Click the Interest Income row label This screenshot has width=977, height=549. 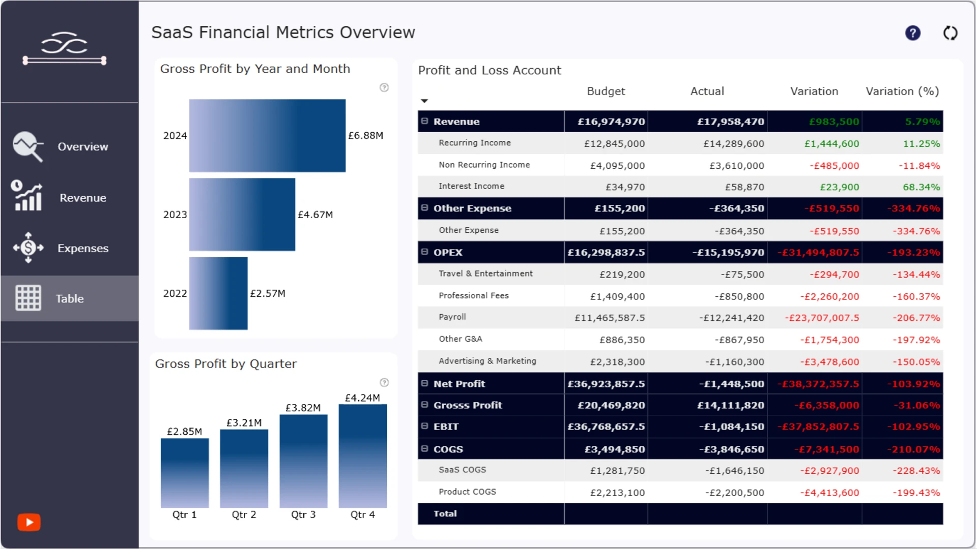point(472,186)
